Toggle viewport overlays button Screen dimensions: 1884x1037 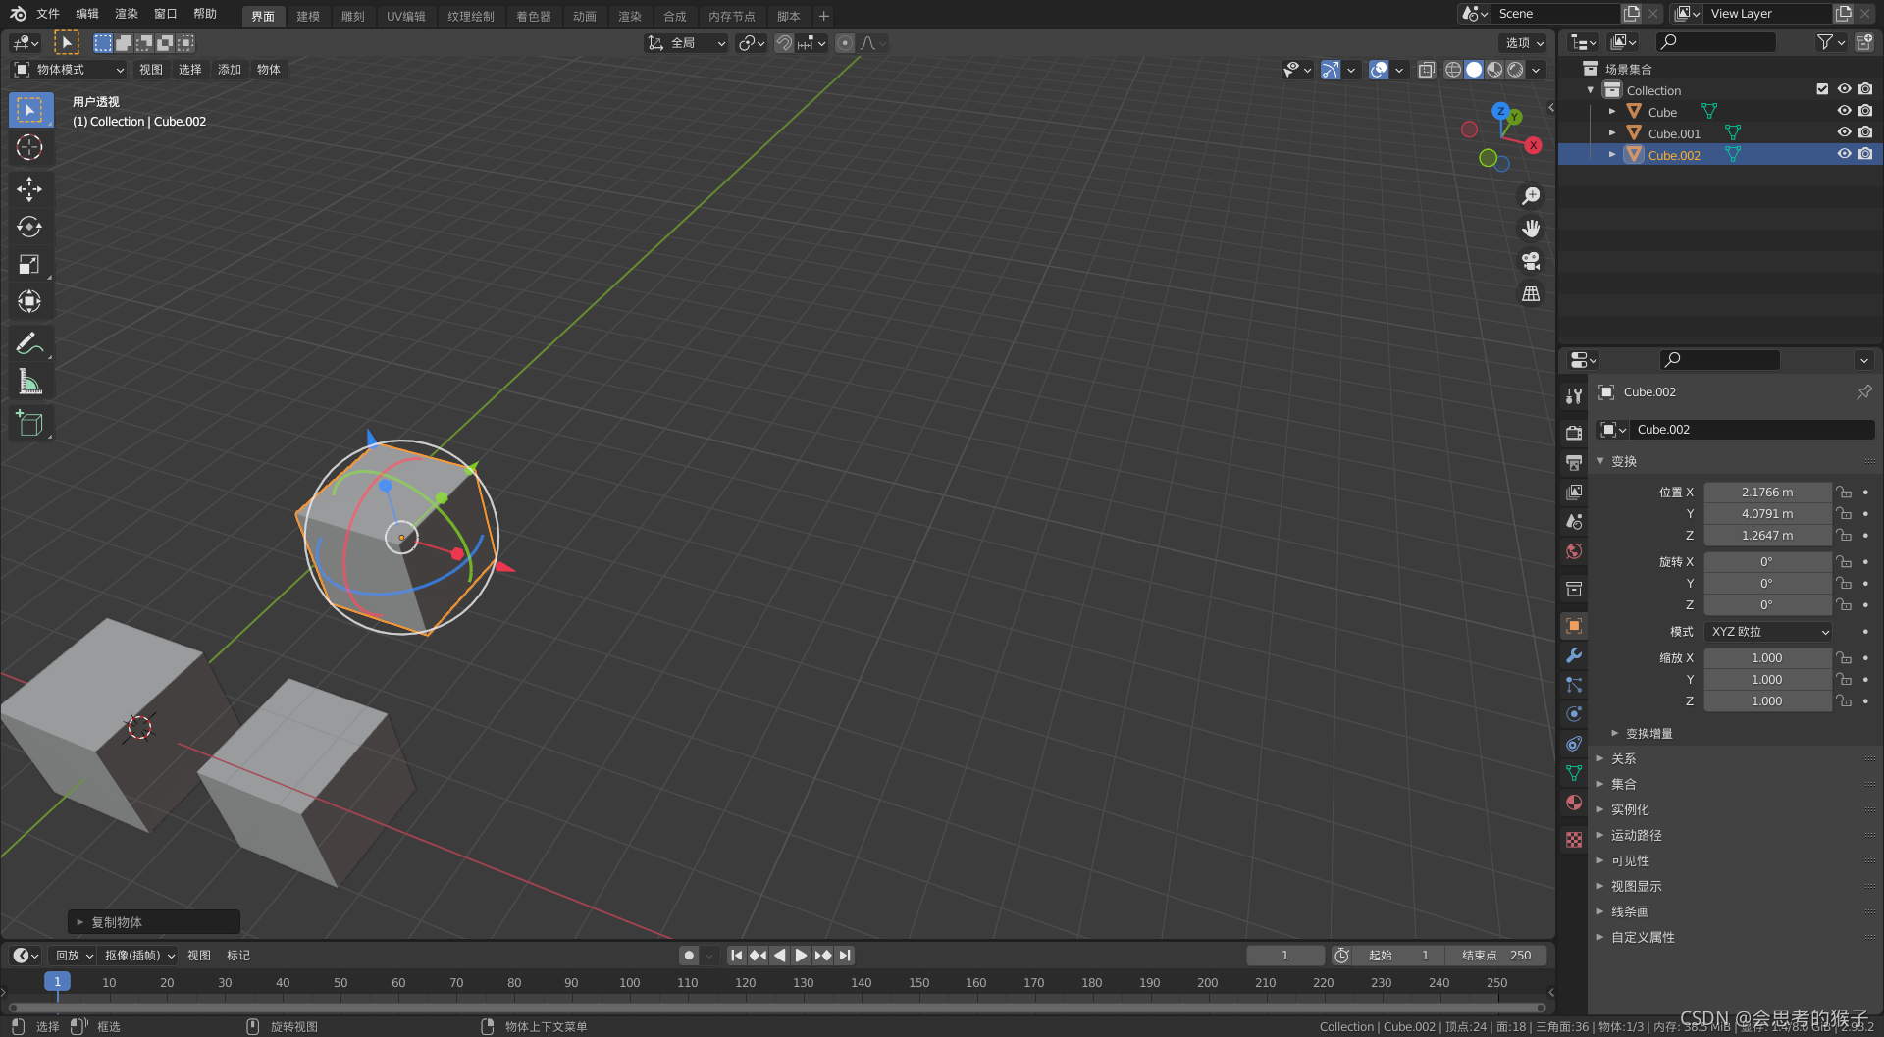pos(1379,70)
